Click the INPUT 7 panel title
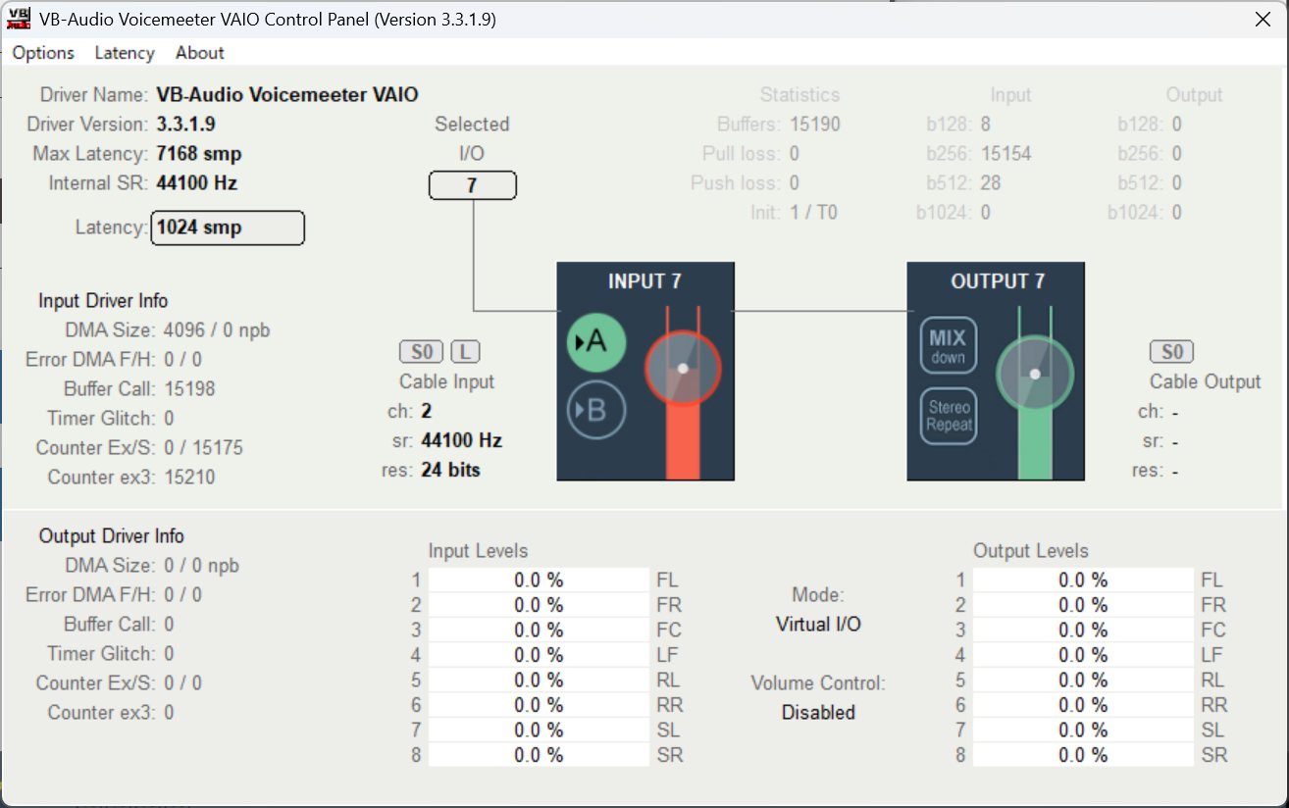This screenshot has height=808, width=1289. pyautogui.click(x=644, y=281)
